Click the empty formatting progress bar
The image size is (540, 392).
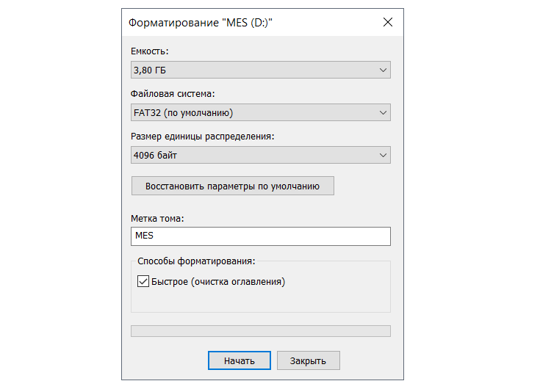260,331
